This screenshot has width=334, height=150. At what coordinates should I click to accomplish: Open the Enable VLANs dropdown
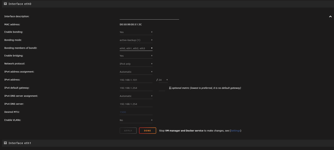click(136, 120)
